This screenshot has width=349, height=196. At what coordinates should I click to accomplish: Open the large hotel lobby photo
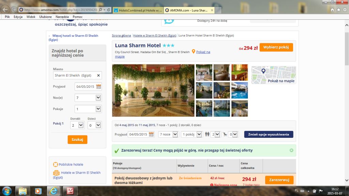click(x=153, y=91)
